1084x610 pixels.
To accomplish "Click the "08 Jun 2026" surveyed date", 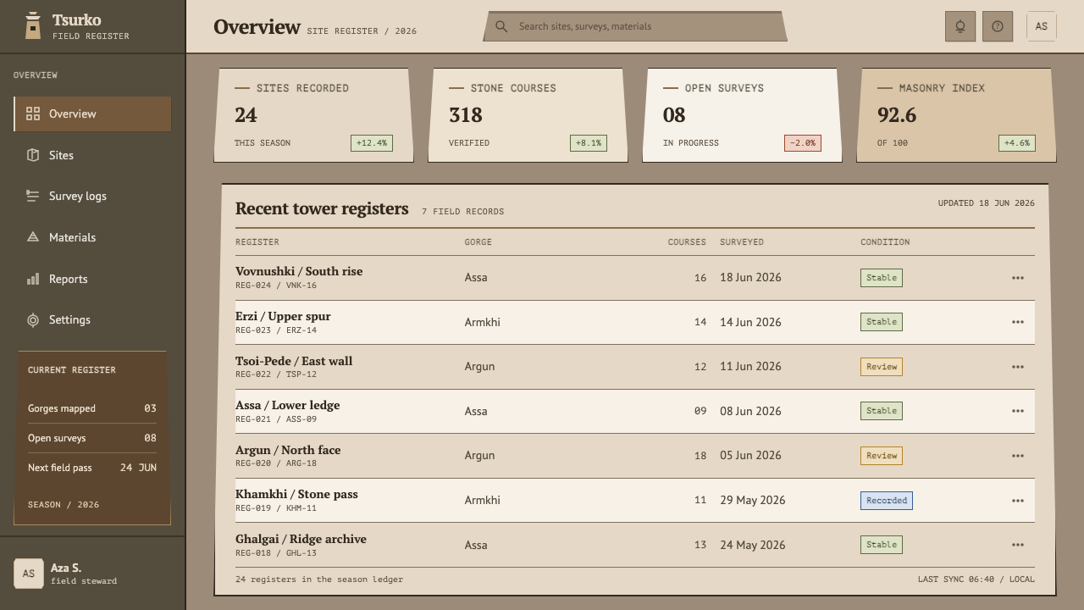I will click(750, 411).
